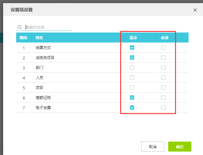Uncheck 显示 for 电子发票

[x=132, y=107]
